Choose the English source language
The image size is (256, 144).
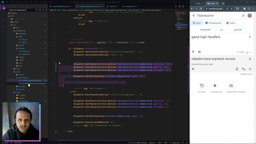pyautogui.click(x=205, y=30)
